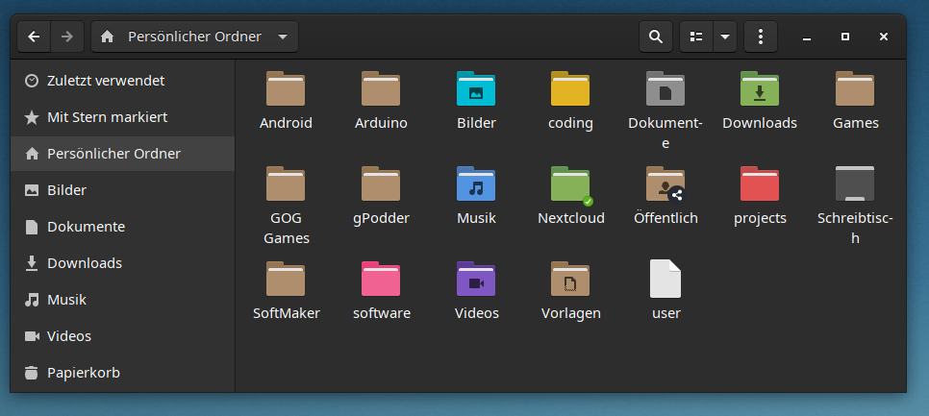This screenshot has width=929, height=416.
Task: Select the pink software folder icon
Action: [381, 279]
